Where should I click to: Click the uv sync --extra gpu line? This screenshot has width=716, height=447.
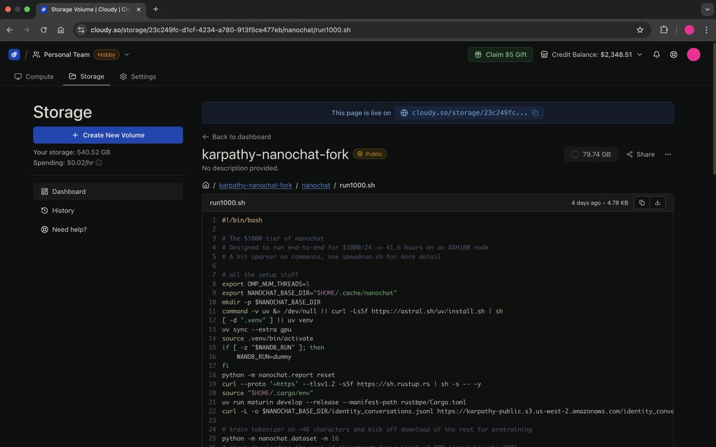point(257,330)
